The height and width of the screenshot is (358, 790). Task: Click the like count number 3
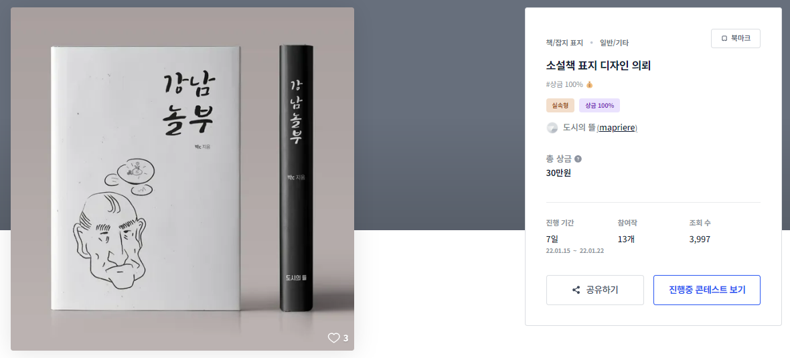coord(345,338)
